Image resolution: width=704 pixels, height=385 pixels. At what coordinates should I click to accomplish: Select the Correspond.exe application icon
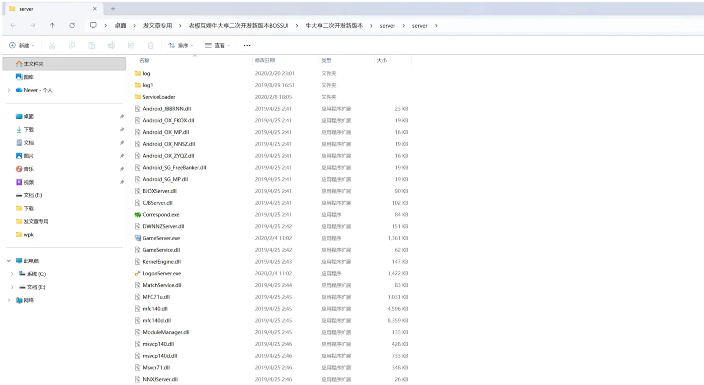(138, 214)
